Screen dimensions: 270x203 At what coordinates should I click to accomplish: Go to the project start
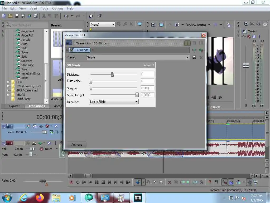coord(109,182)
